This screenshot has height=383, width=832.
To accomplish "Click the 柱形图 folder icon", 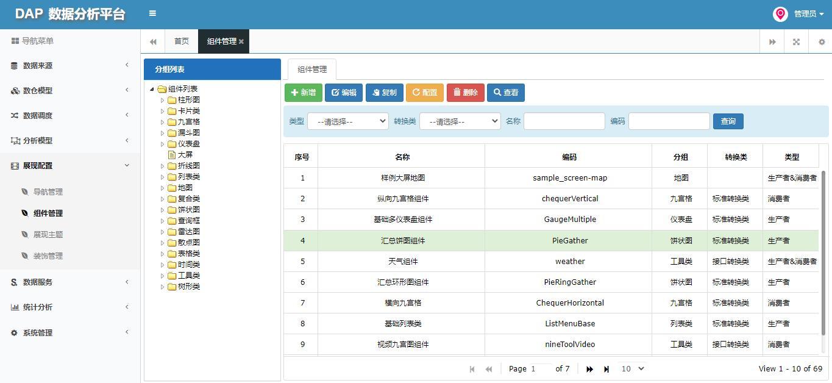I will click(x=172, y=100).
